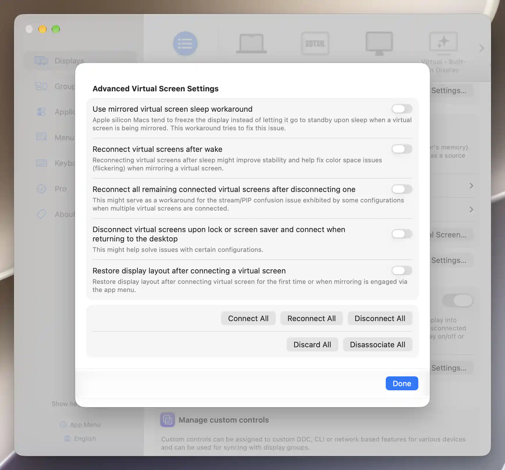Click Disconnect All virtual screens

(380, 318)
